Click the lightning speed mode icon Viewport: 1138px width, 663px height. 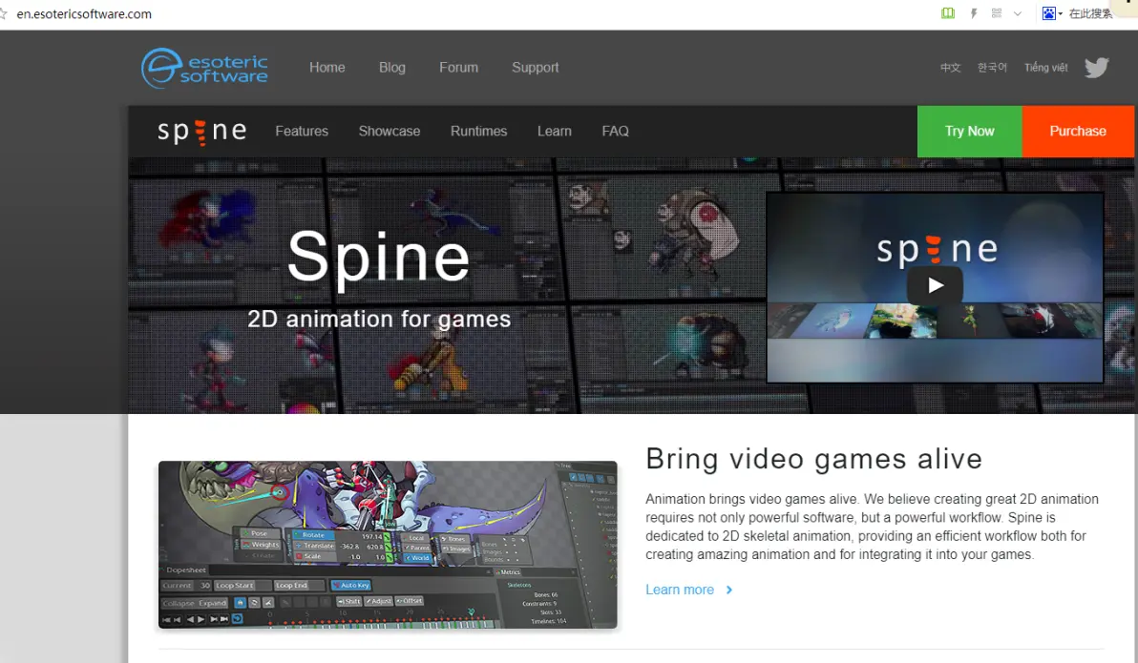pos(973,13)
